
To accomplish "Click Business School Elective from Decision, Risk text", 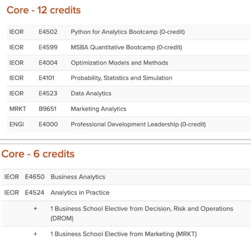I will pyautogui.click(x=142, y=213).
